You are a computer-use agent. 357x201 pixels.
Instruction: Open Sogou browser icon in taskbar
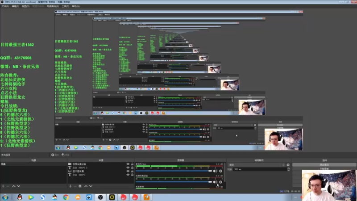43,197
